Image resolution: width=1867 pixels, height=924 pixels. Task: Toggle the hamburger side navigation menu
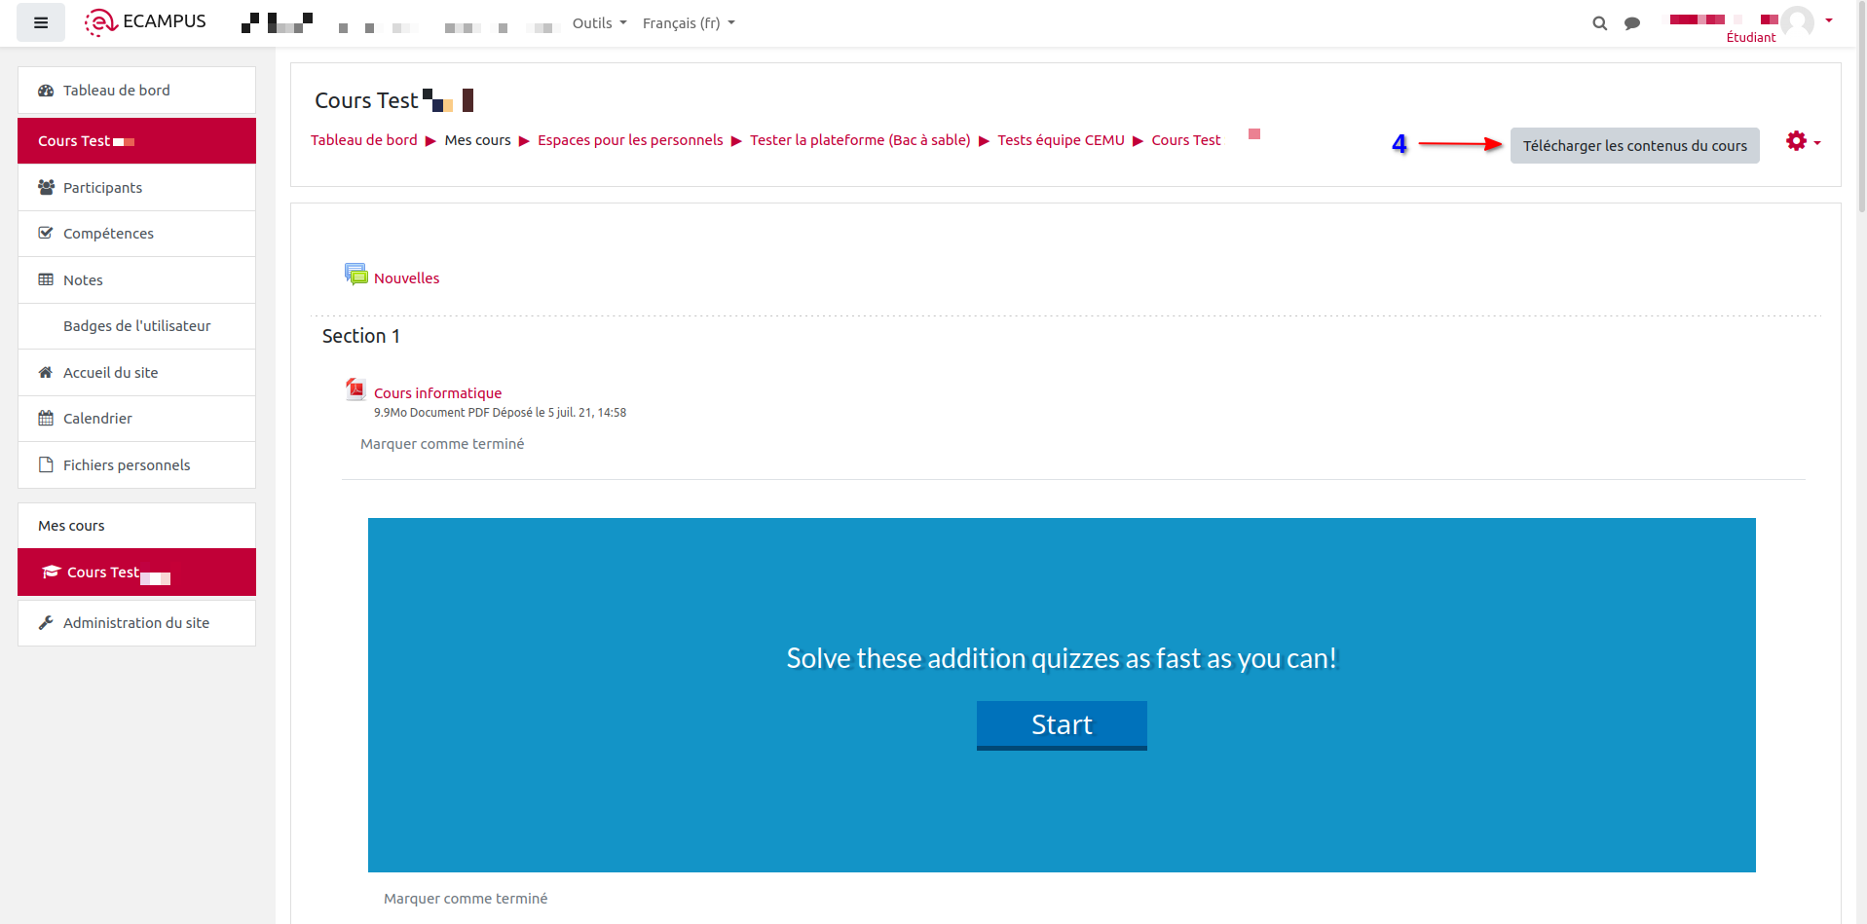[41, 22]
